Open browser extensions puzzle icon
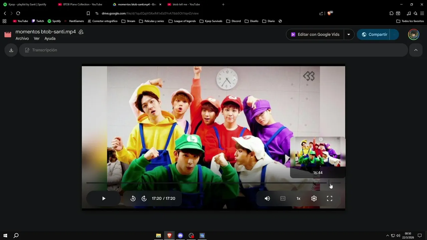Image resolution: width=427 pixels, height=240 pixels. point(391,13)
